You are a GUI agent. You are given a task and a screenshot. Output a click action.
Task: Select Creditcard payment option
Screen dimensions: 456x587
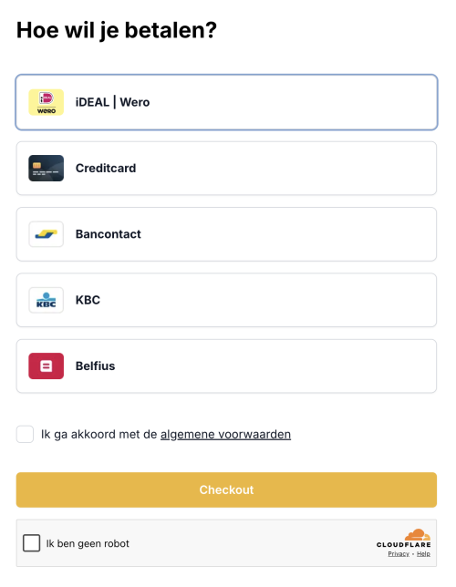pyautogui.click(x=226, y=168)
